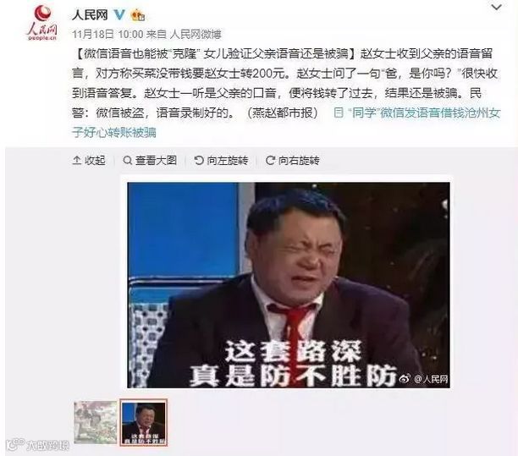Open 查看大图 to view full image
This screenshot has width=518, height=456.
[x=150, y=161]
